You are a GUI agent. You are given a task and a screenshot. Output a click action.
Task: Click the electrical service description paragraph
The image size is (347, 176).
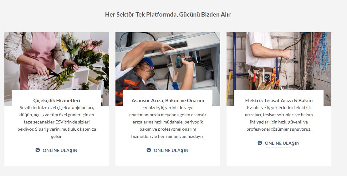[279, 118]
